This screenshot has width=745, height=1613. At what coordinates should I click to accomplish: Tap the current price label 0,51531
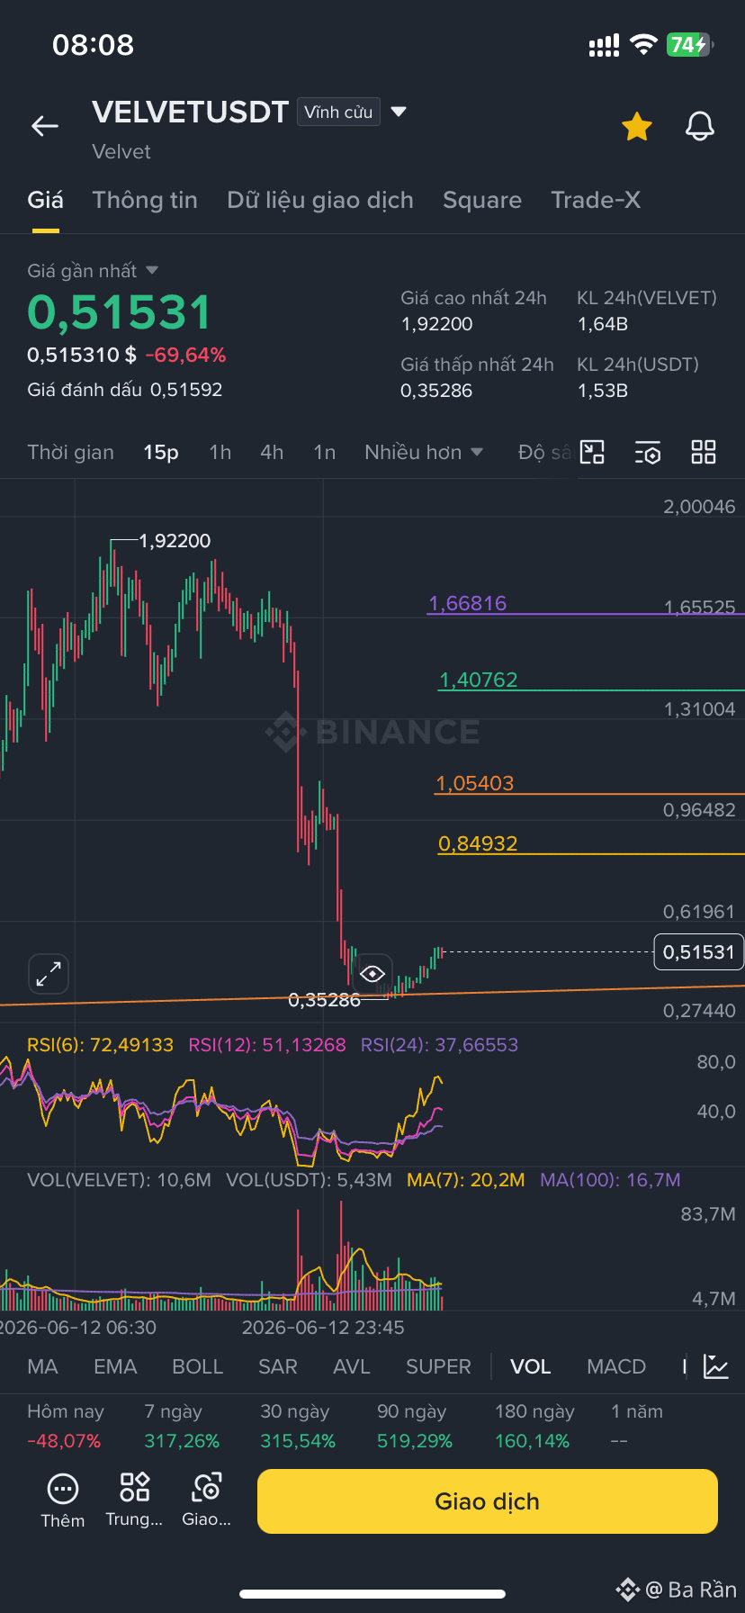pos(699,952)
